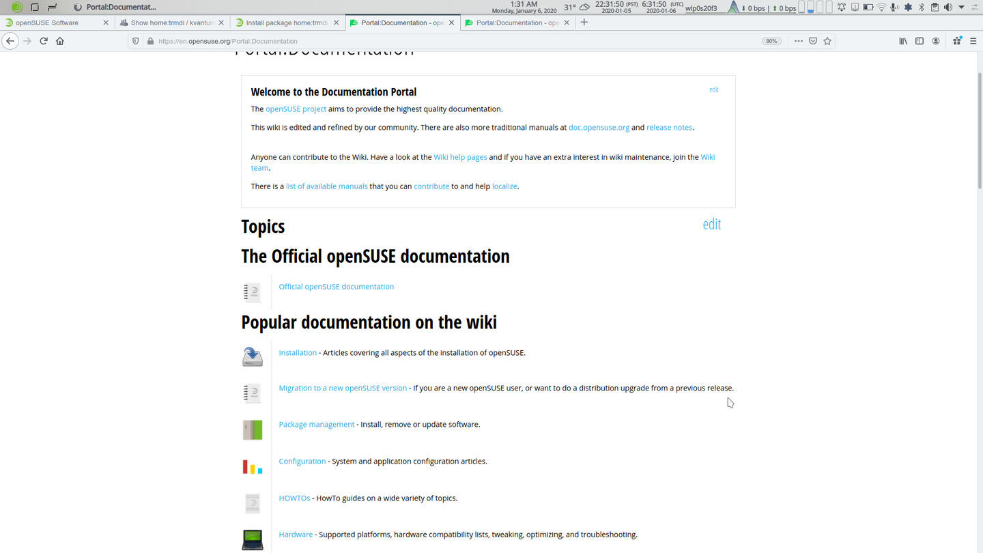Open tracking protection shield in address bar

coord(135,41)
